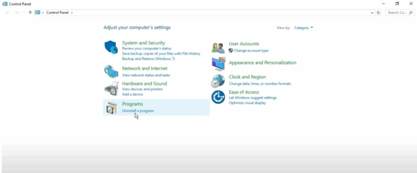Image resolution: width=417 pixels, height=173 pixels.
Task: Open the Network and Internet globe icon
Action: 111,71
